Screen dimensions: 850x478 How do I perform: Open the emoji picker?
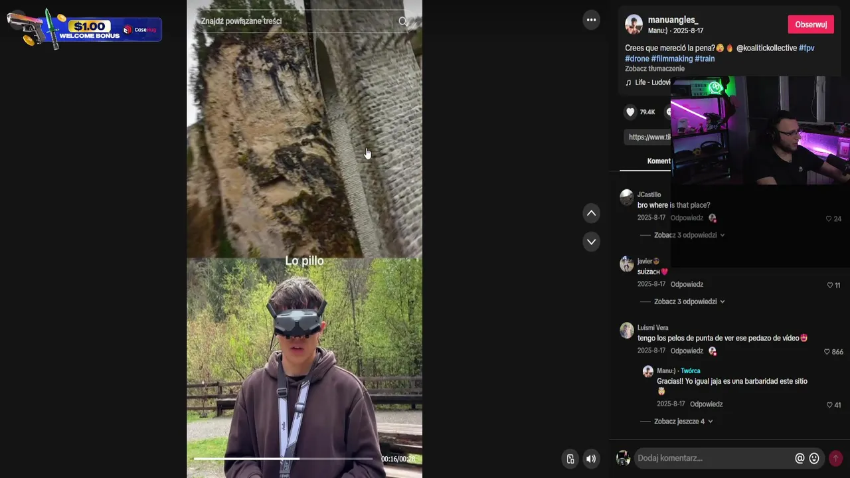click(x=814, y=458)
